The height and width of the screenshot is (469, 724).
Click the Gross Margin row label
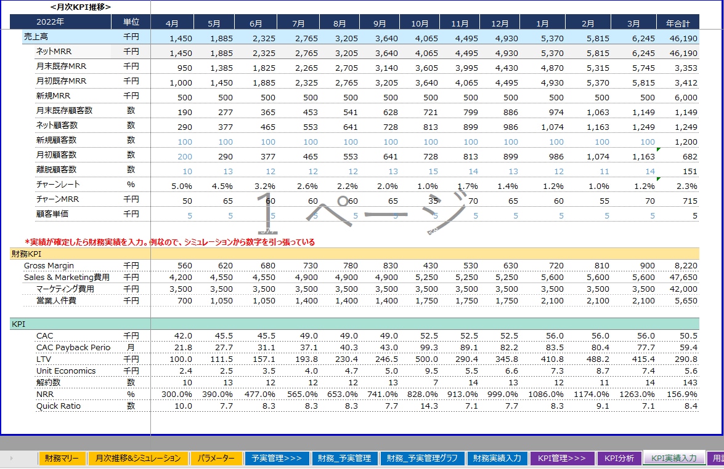coord(49,266)
